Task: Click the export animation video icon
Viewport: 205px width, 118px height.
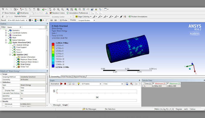Action: click(127, 84)
